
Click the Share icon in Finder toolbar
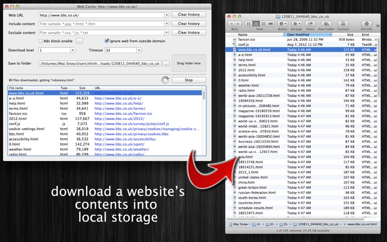coord(310,24)
